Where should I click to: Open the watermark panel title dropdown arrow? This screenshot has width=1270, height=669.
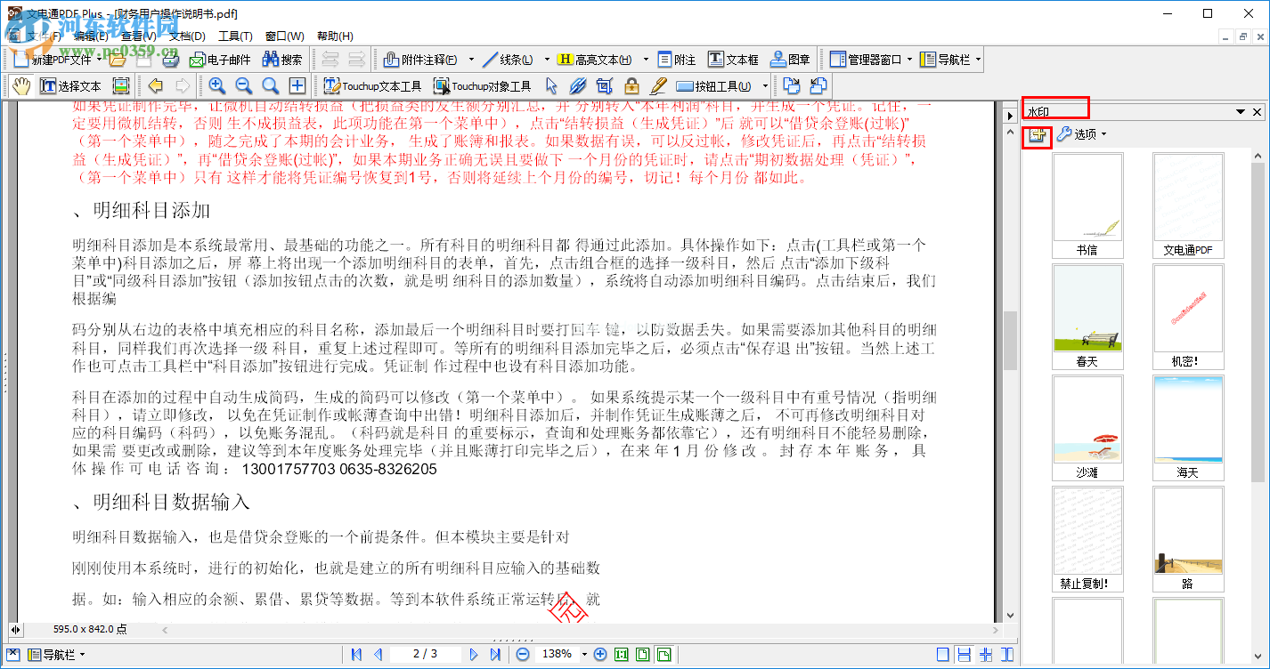point(1240,112)
